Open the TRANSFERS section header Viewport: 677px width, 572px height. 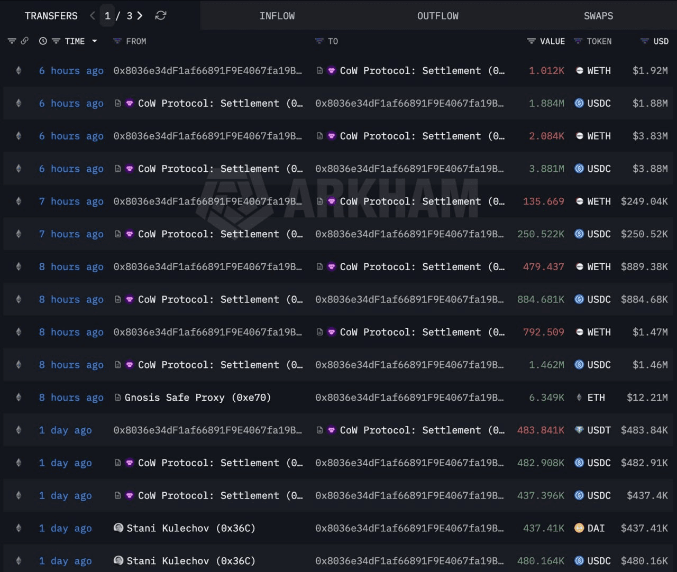point(51,16)
